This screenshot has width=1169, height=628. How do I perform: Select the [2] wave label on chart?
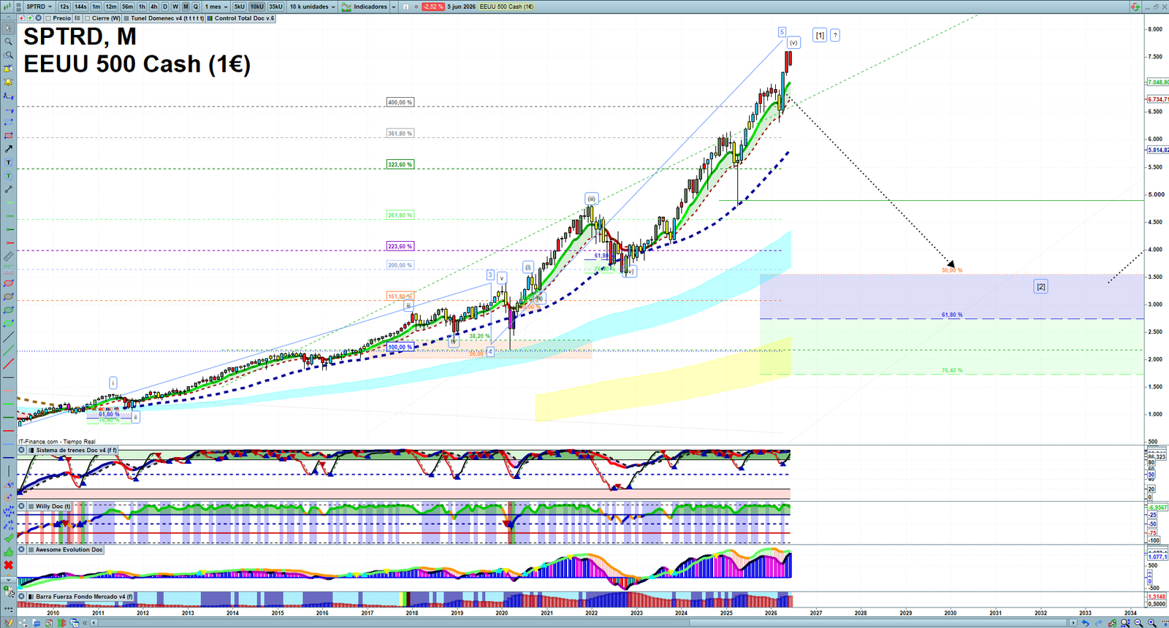coord(1041,286)
